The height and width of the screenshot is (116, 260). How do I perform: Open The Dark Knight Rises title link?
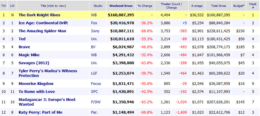click(x=39, y=15)
